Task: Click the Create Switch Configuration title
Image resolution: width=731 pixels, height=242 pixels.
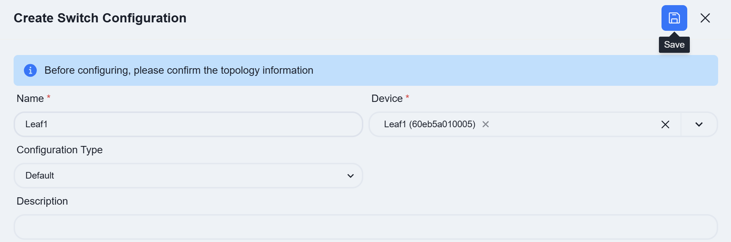Action: coord(100,18)
